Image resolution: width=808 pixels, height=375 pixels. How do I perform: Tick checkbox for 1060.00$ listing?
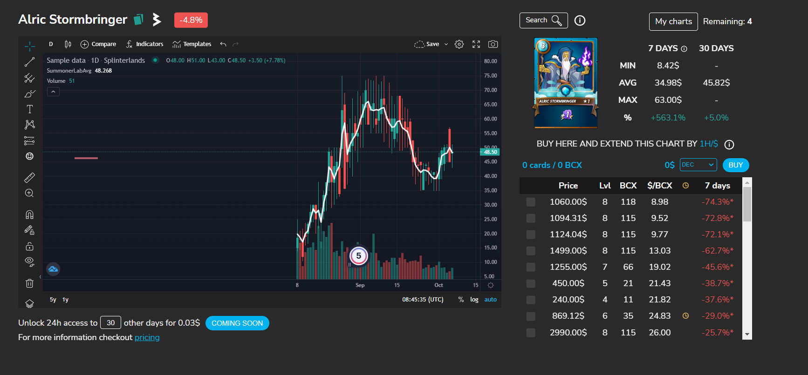pyautogui.click(x=530, y=202)
